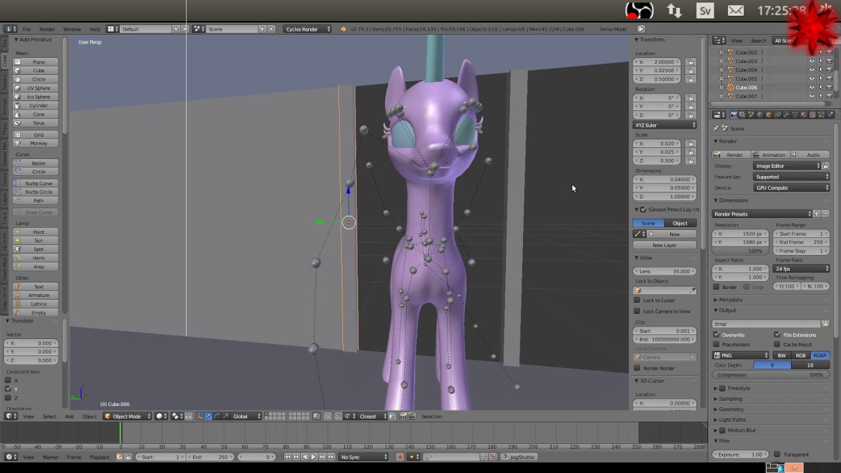Click the eyedropper in Lock to Object

point(693,290)
